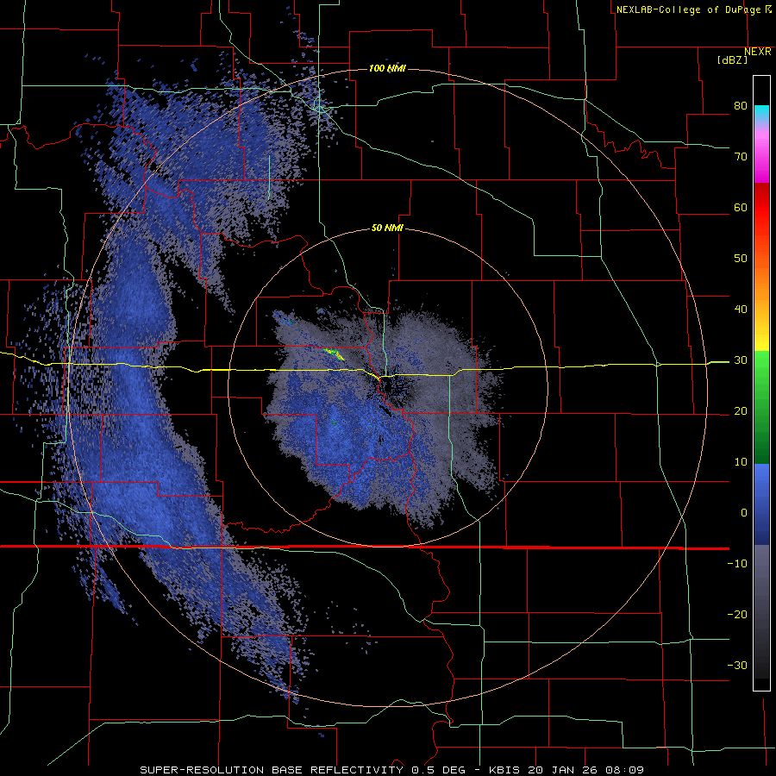Click the green segment of the dBZ color bar
This screenshot has width=776, height=776.
(761, 407)
